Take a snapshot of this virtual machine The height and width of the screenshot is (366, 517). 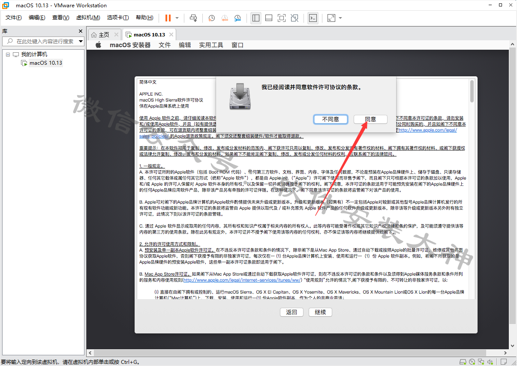click(x=211, y=18)
